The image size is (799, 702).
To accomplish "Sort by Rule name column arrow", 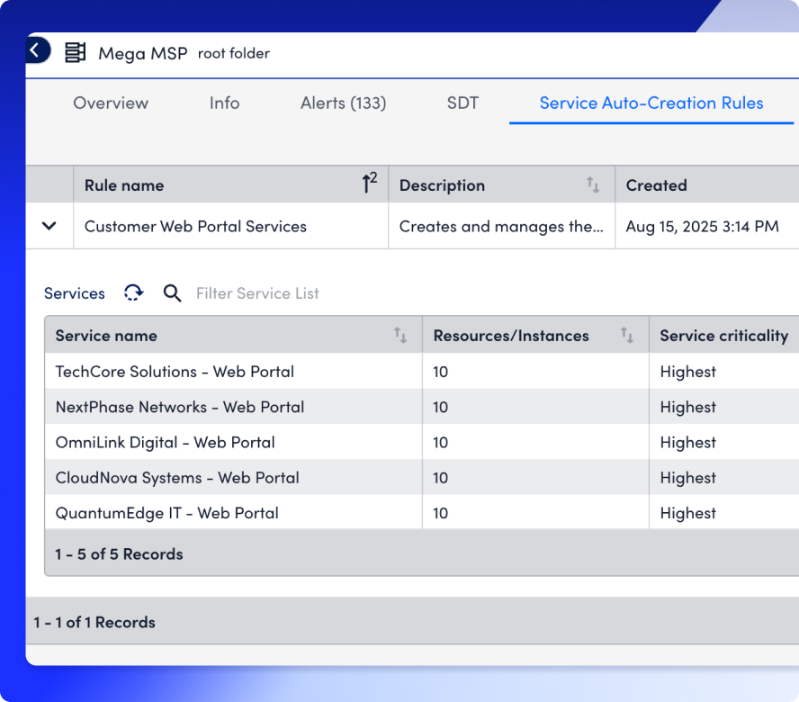I will pos(368,184).
